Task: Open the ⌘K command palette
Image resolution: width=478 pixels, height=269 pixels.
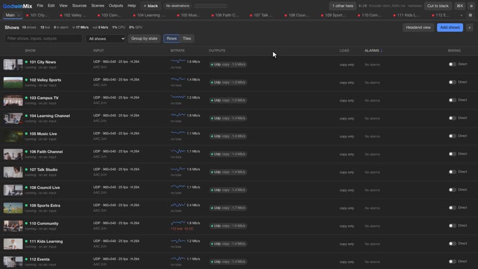Action: point(459,6)
